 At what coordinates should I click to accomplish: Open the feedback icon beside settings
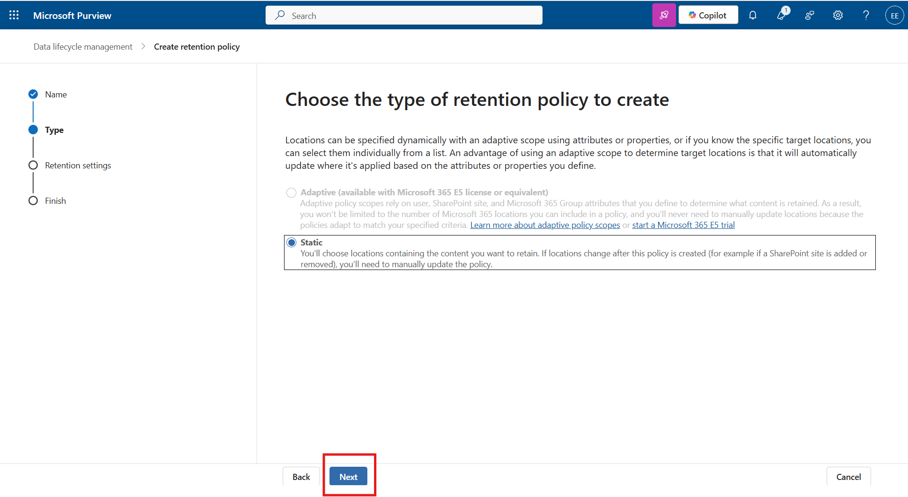[810, 15]
